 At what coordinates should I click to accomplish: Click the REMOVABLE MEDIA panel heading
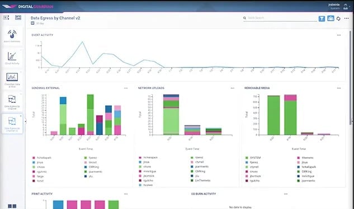tap(257, 88)
